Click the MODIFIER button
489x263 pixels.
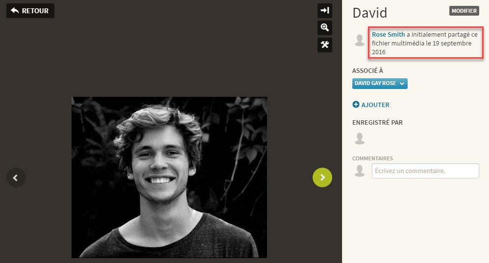[x=464, y=11]
